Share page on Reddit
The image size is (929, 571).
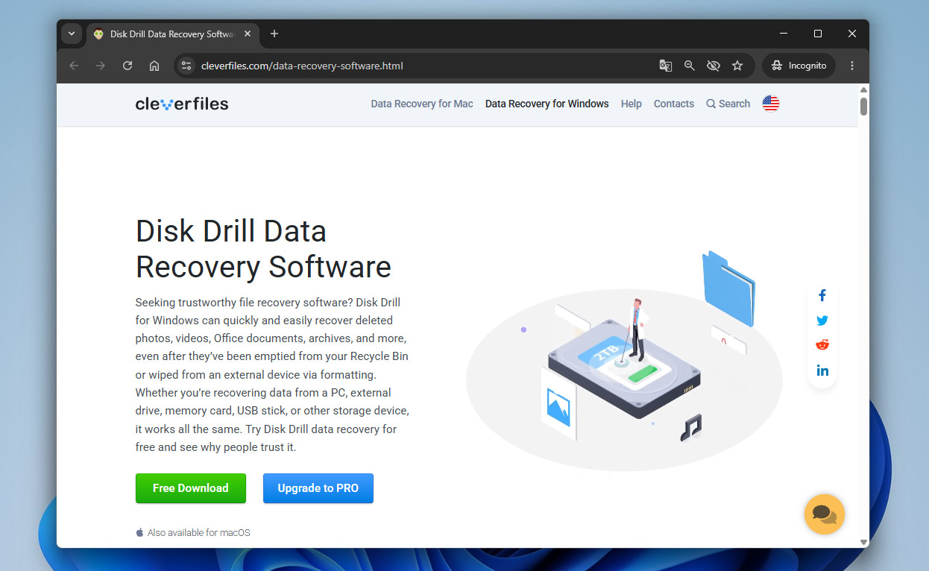click(822, 345)
